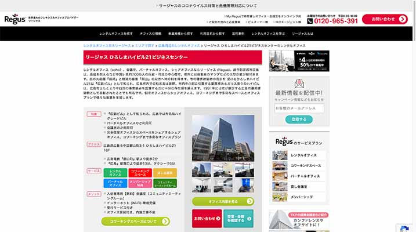Select the top-row right office thumbnail

click(x=245, y=170)
